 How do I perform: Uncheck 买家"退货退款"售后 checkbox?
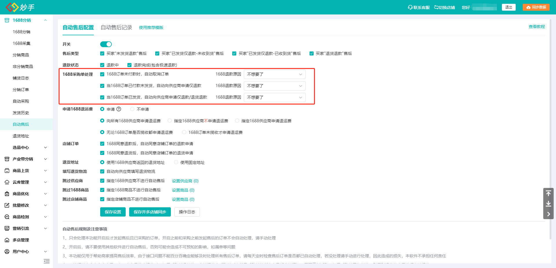[312, 53]
